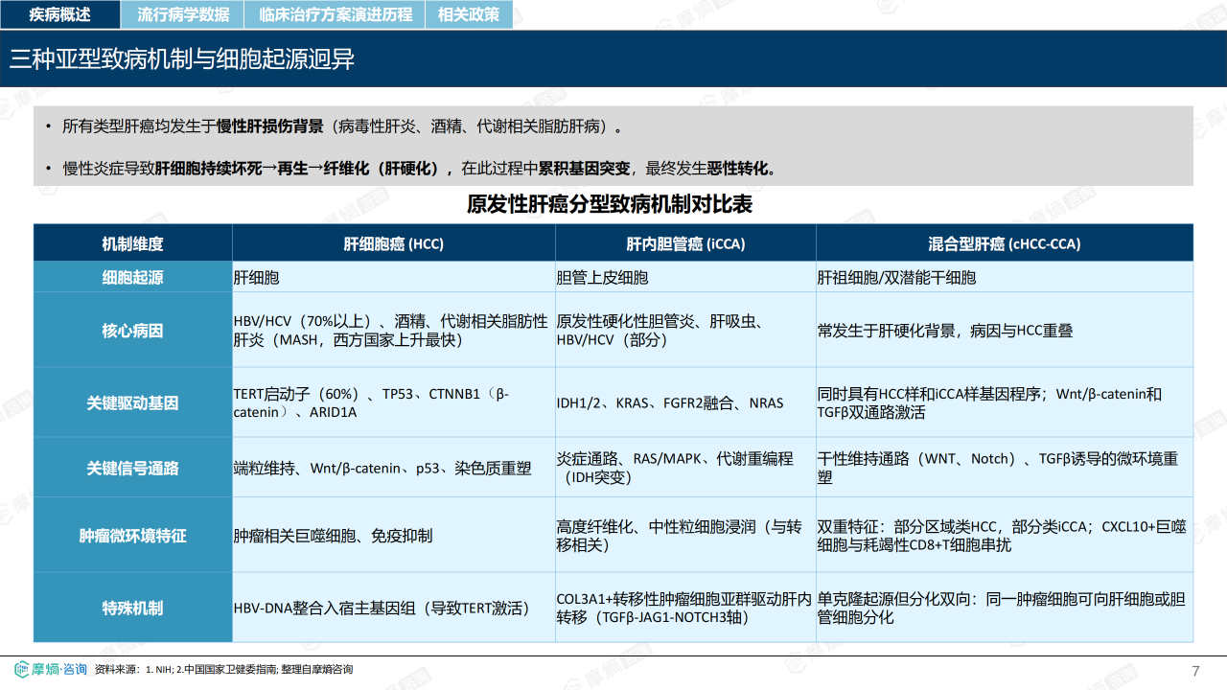The height and width of the screenshot is (690, 1227).
Task: Click the slide title 三种亚型致病机制与细胞起源迥异
Action: pyautogui.click(x=182, y=59)
